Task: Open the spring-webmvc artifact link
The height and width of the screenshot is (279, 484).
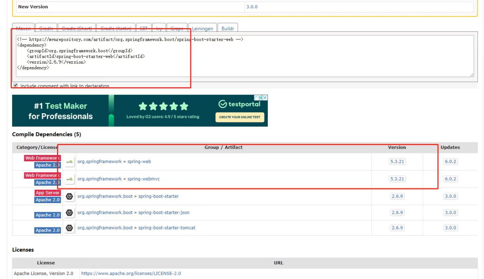Action: [x=144, y=179]
